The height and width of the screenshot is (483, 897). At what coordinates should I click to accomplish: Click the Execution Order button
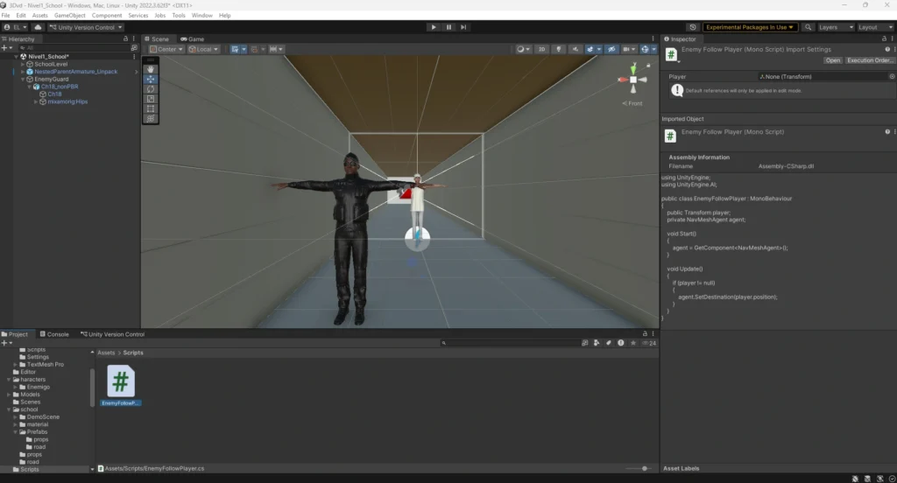point(869,60)
